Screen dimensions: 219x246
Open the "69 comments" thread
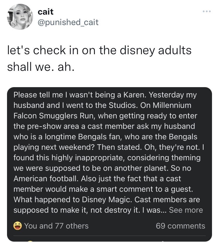coord(180,226)
